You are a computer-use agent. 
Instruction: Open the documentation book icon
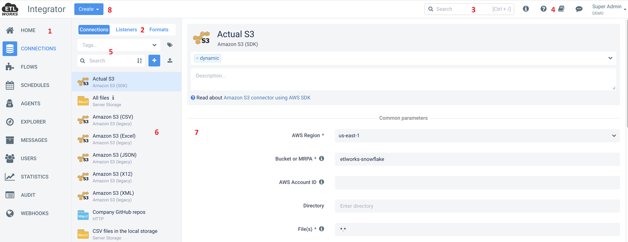click(562, 9)
